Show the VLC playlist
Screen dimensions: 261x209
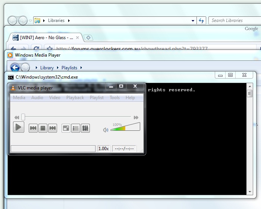76,128
